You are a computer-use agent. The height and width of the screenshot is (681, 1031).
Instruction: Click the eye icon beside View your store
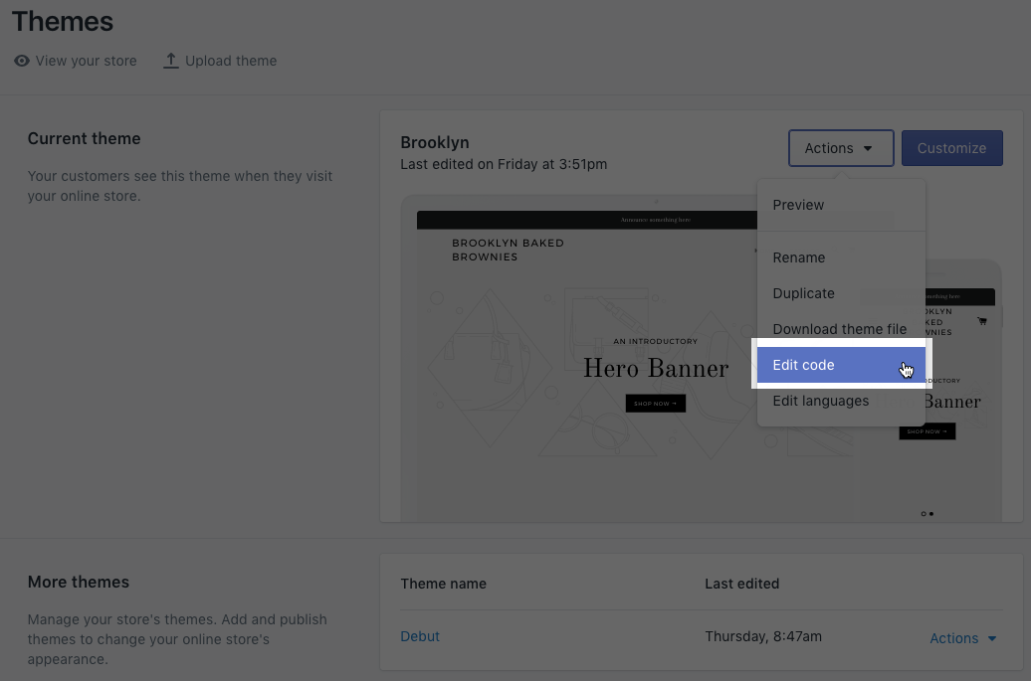pos(22,61)
